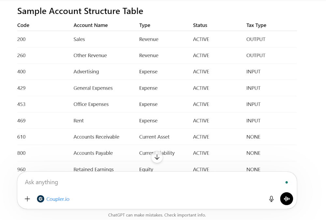Select the Accounts Receivable cell
This screenshot has height=220, width=326.
tap(96, 137)
